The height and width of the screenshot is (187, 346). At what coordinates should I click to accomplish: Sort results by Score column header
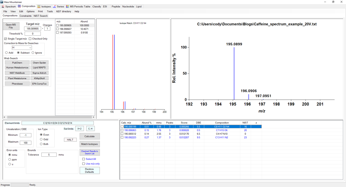(x=184, y=123)
